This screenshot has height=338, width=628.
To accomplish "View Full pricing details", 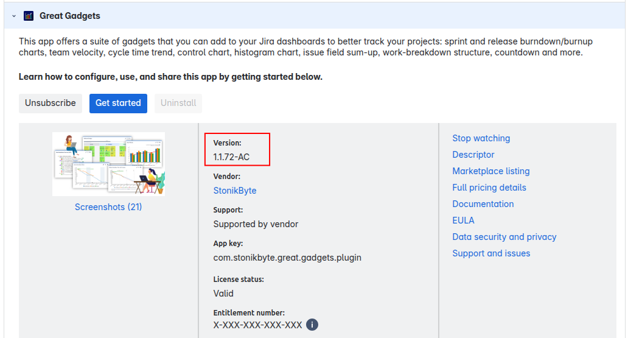I will pos(489,188).
